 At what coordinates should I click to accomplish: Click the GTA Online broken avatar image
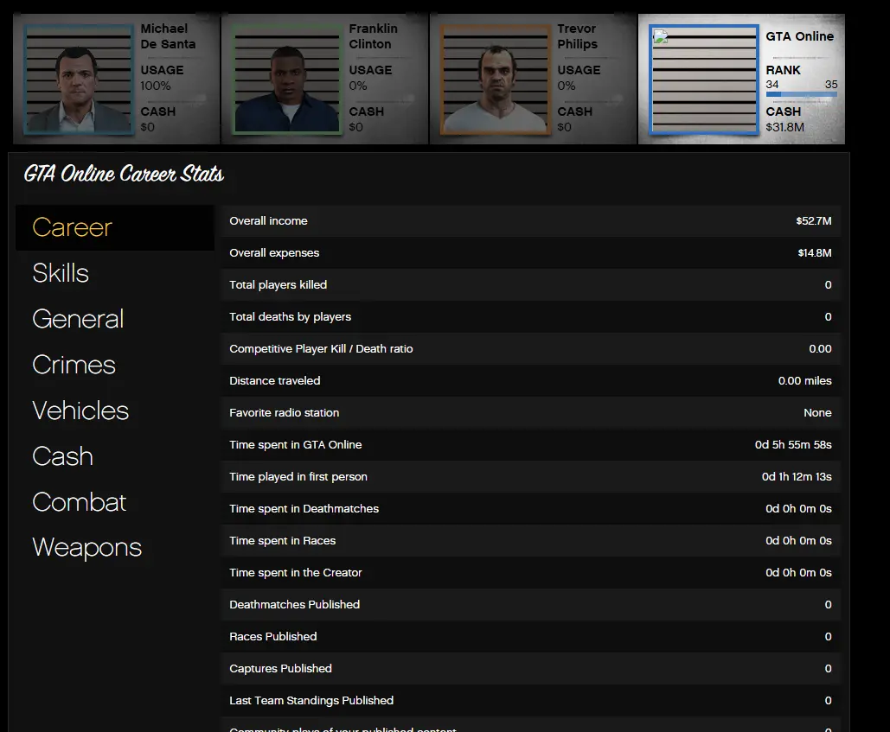pyautogui.click(x=704, y=80)
